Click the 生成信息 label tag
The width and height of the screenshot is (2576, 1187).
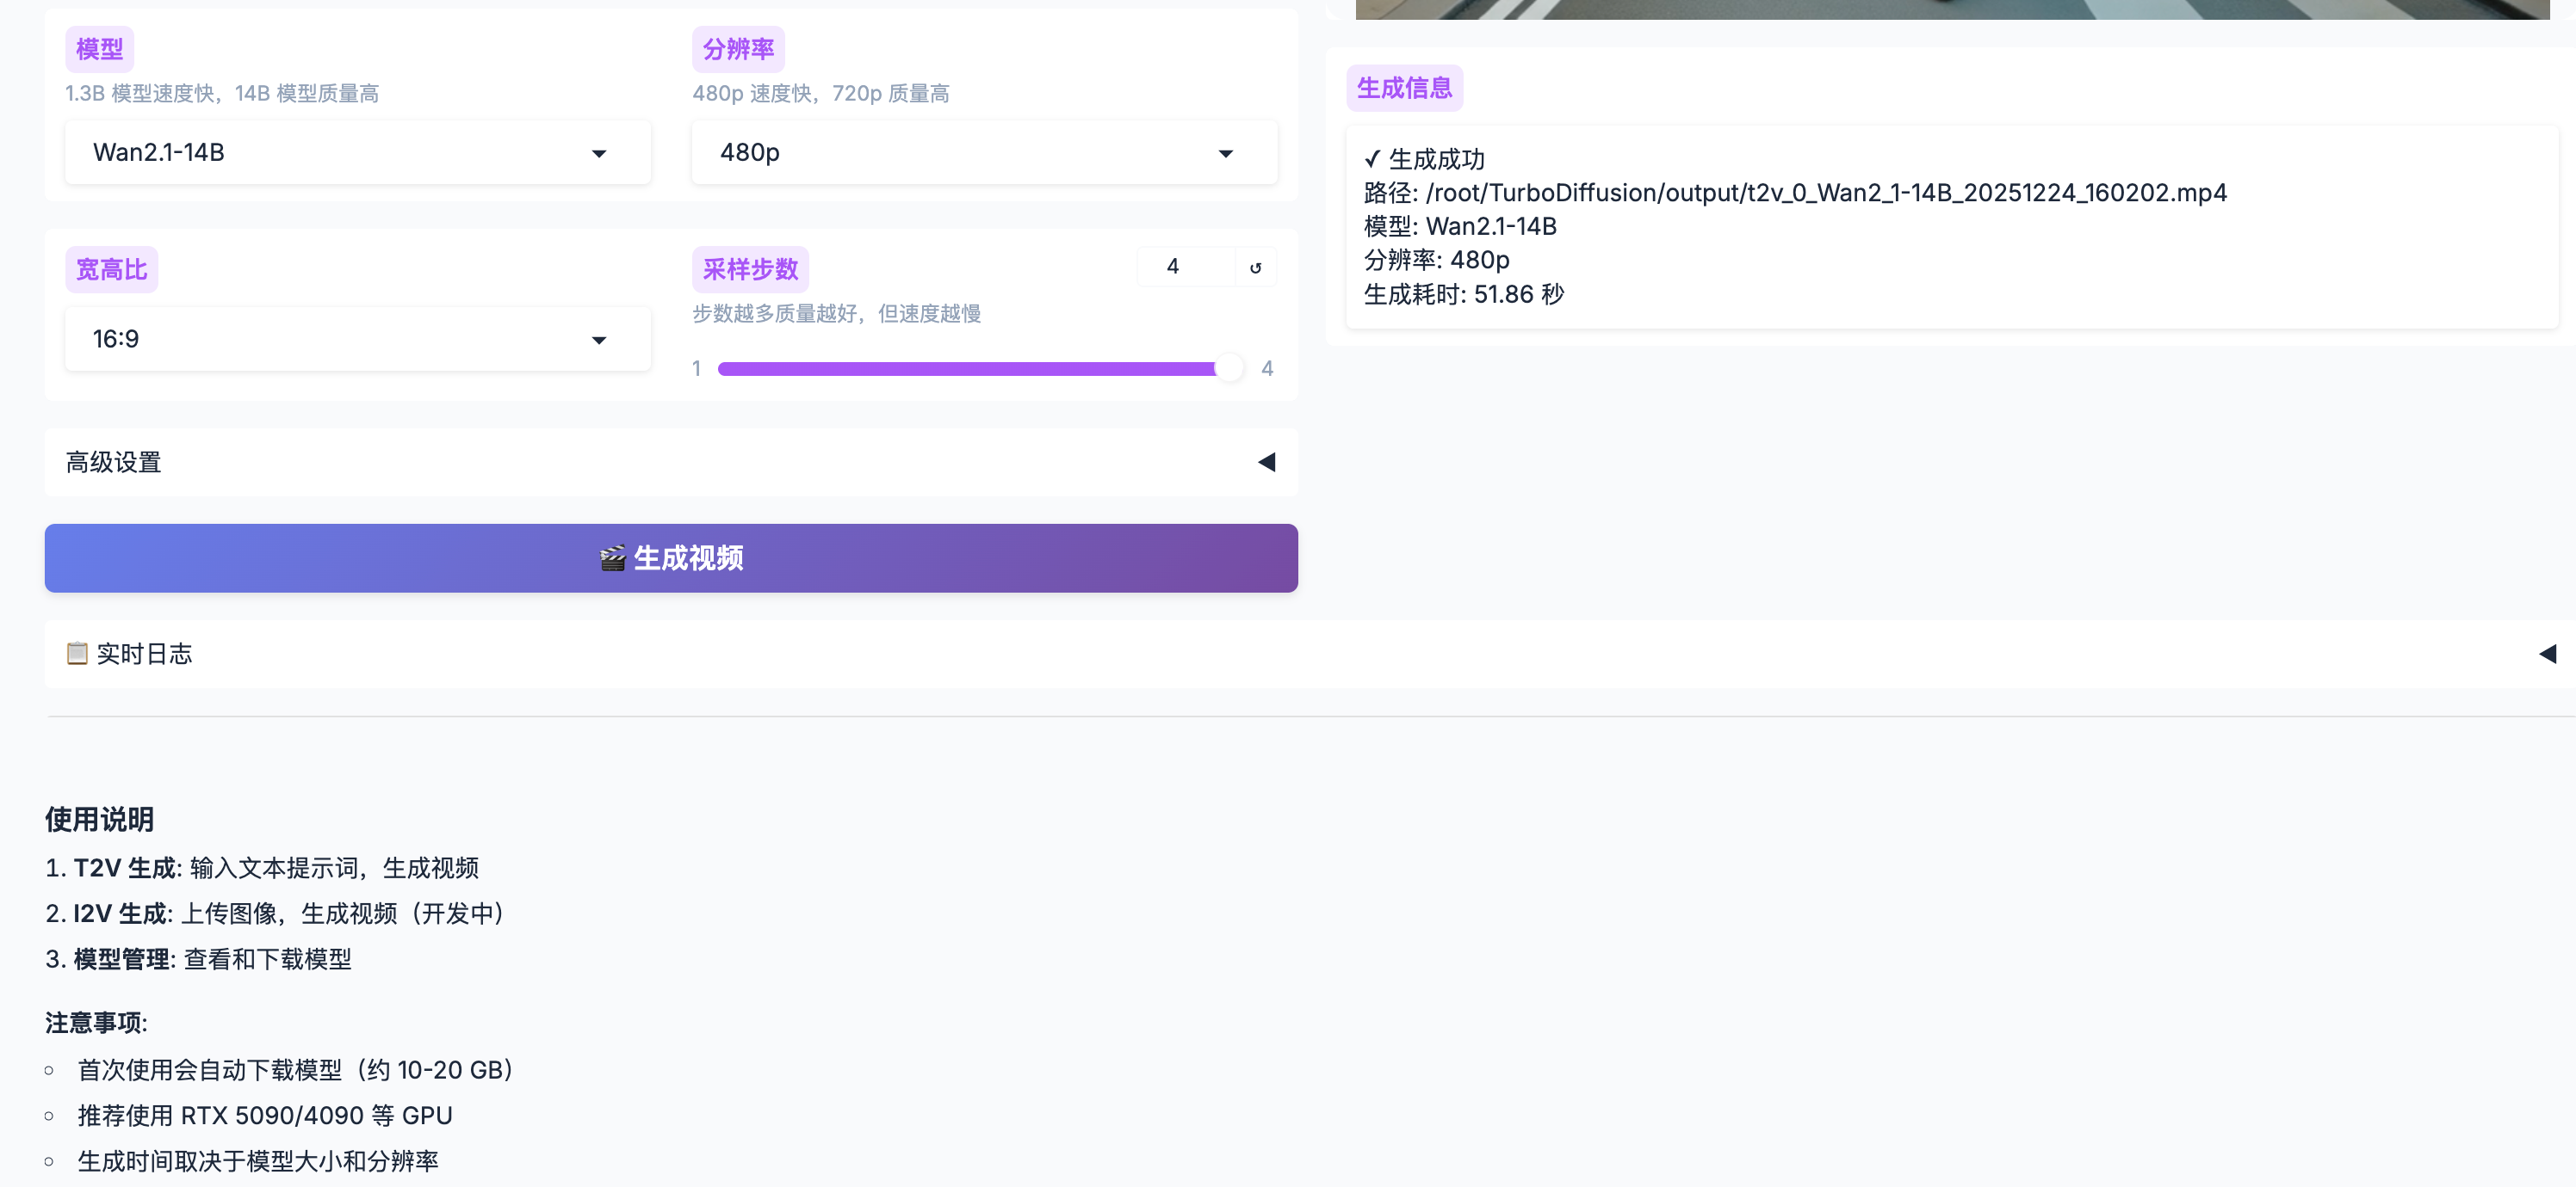pos(1404,88)
